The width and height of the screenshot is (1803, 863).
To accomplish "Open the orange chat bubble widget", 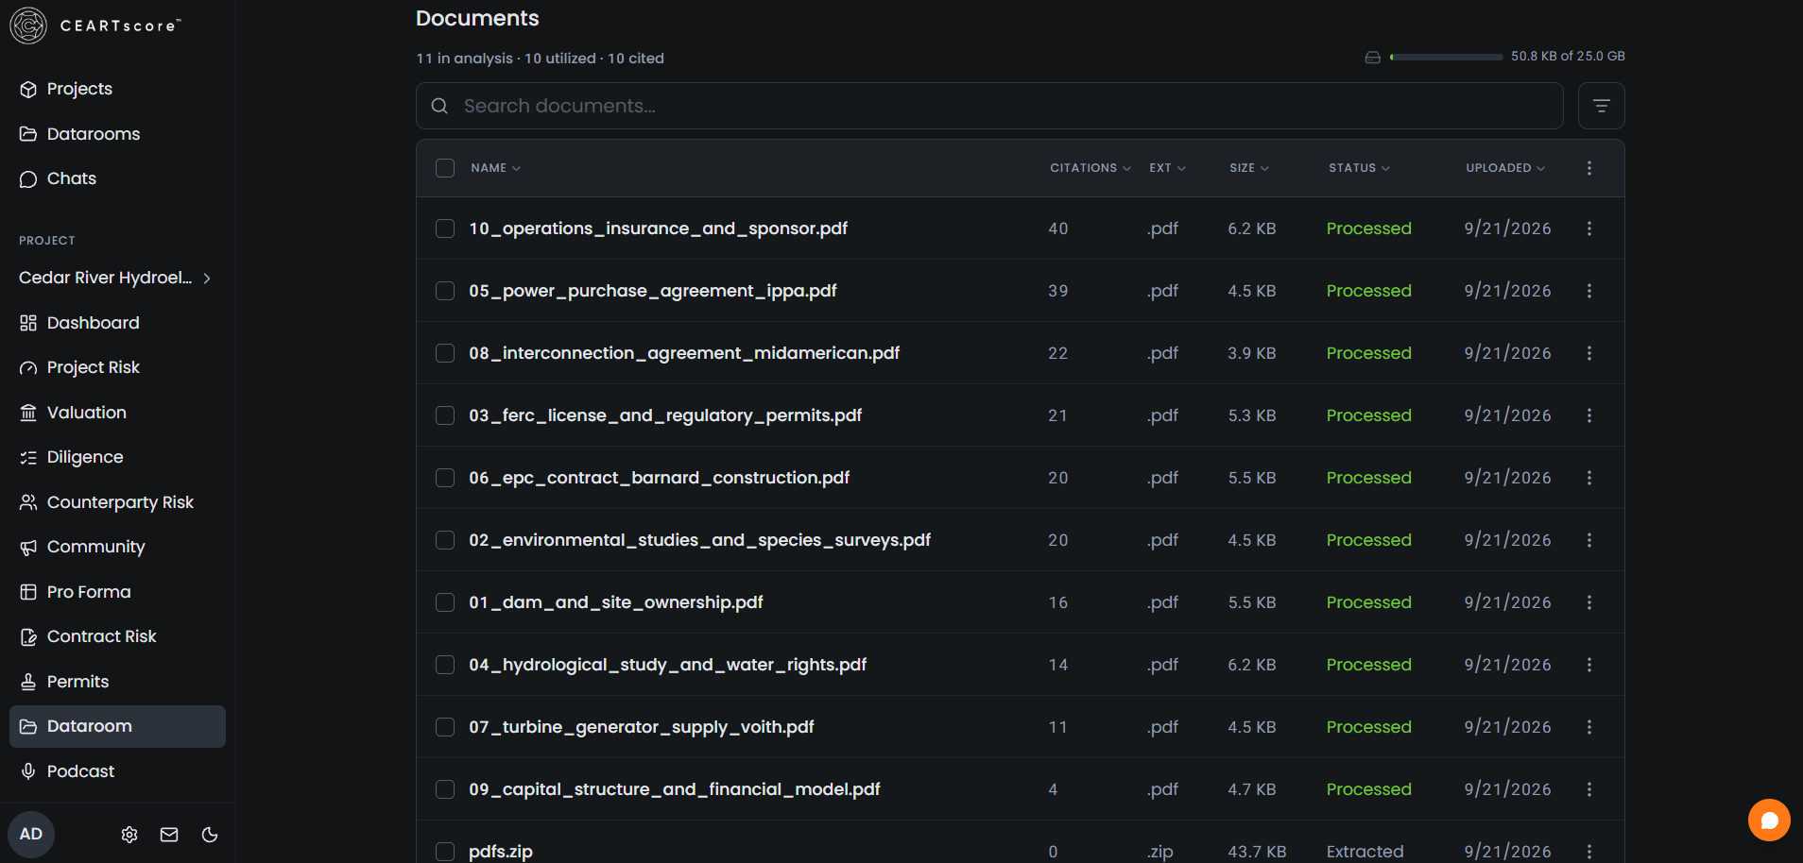I will tap(1769, 820).
